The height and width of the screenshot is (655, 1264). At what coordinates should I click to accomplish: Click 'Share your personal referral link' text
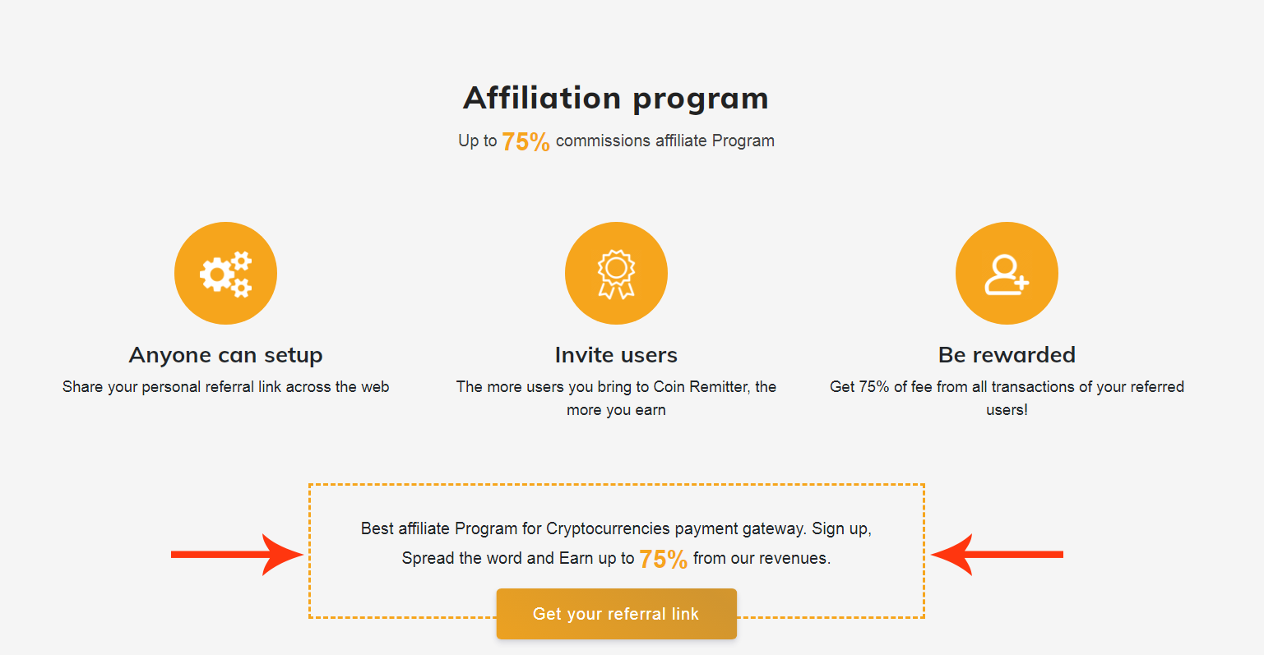coord(172,387)
